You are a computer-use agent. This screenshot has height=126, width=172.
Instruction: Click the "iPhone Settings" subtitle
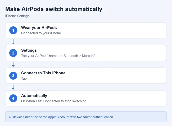click(x=17, y=16)
